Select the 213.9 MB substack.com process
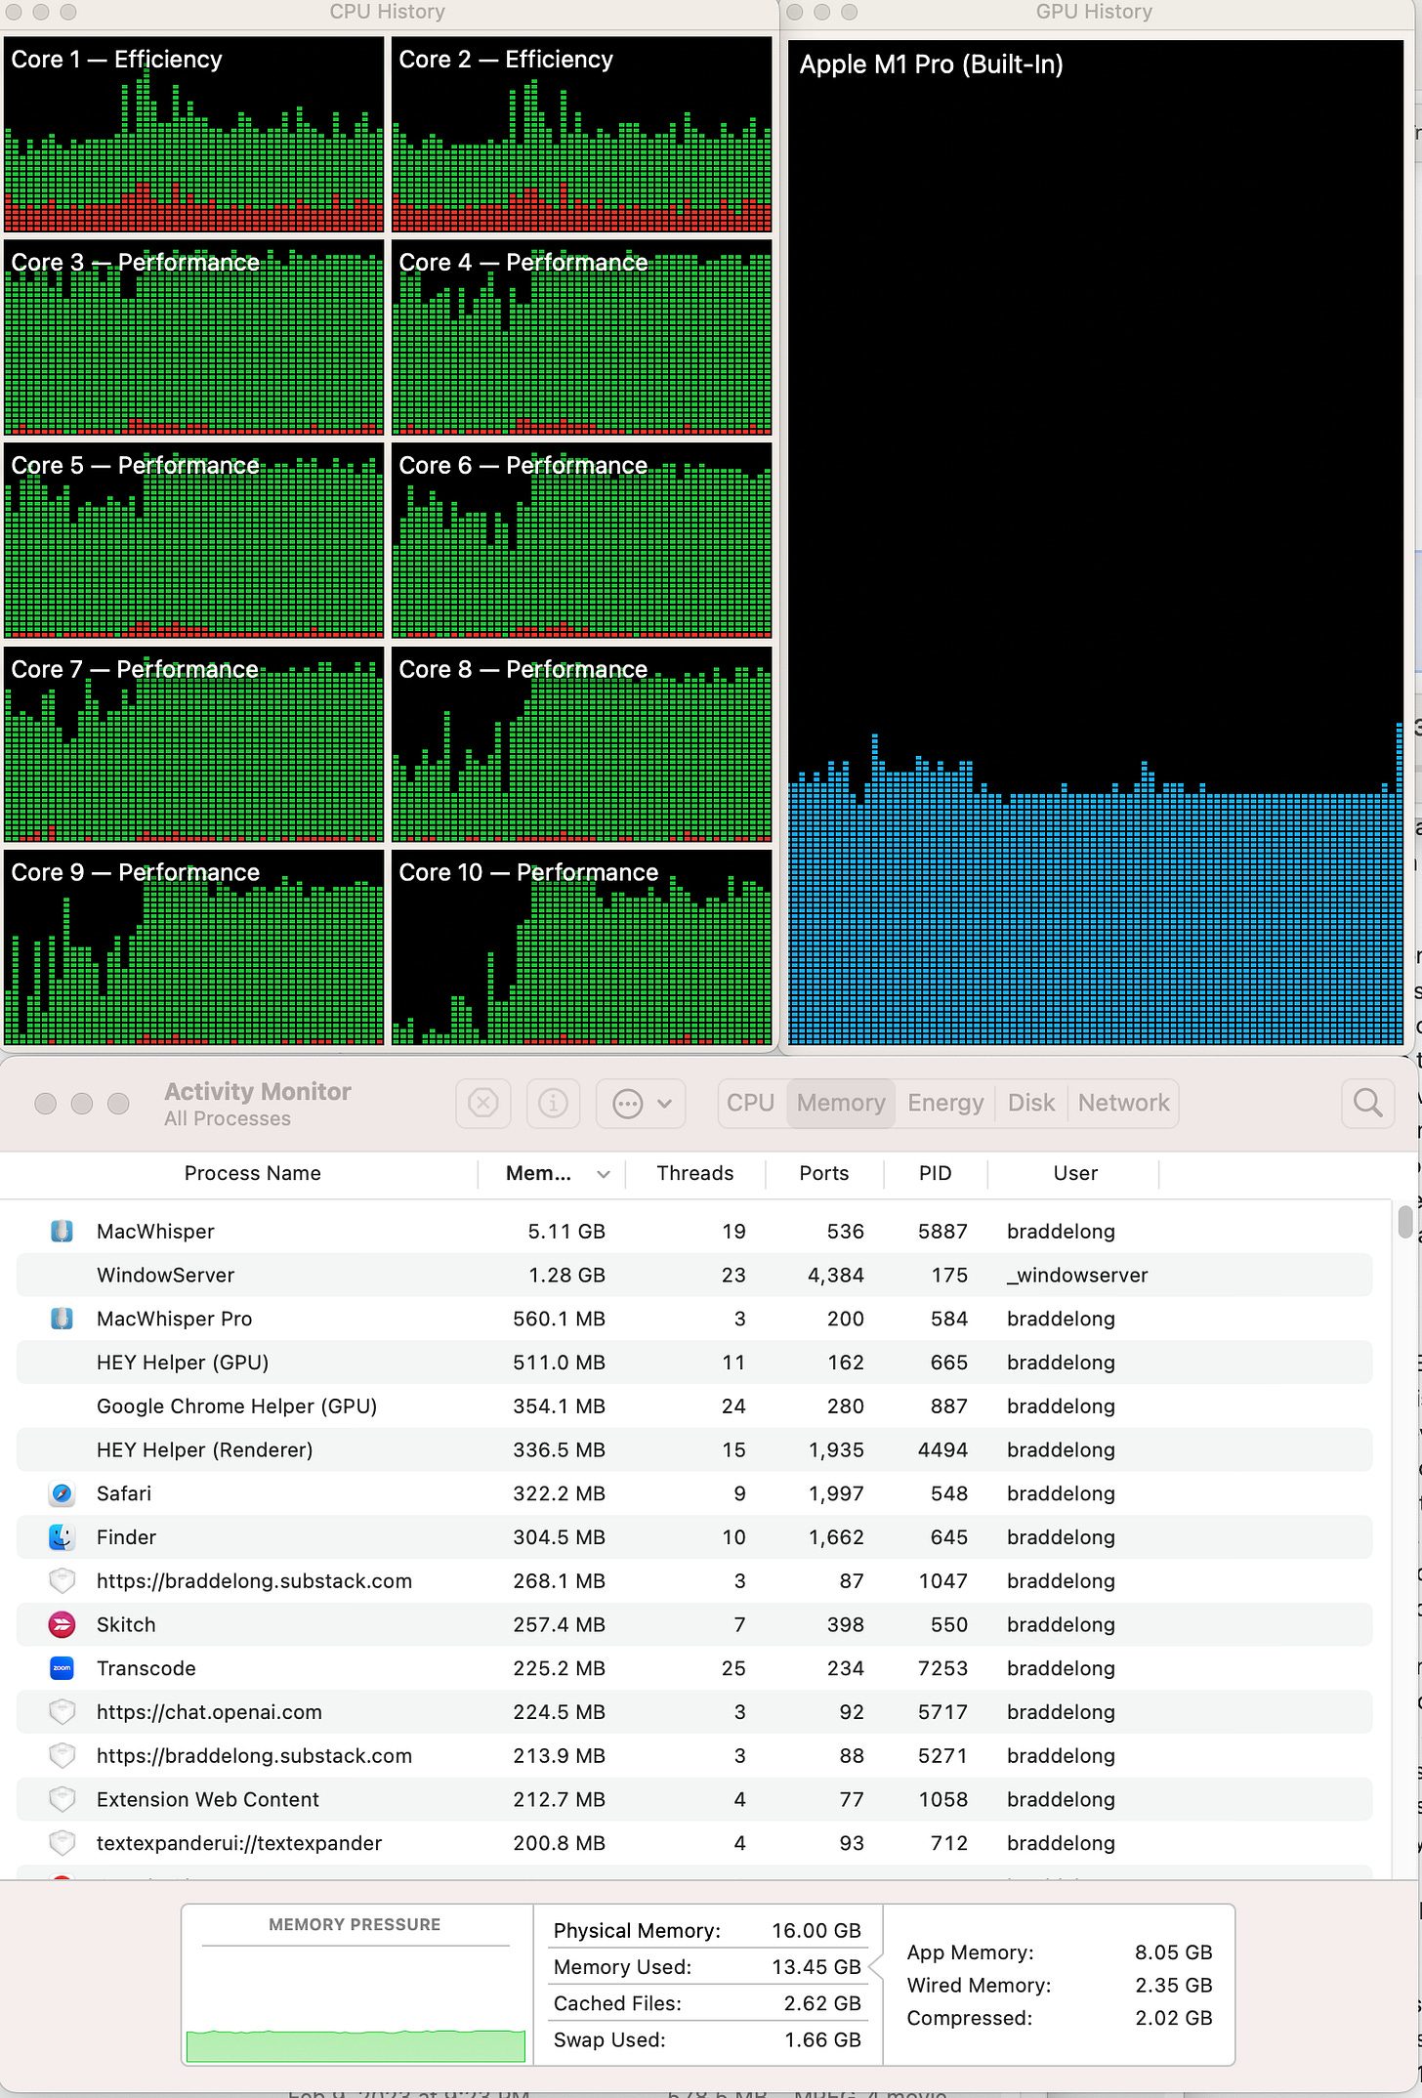The image size is (1422, 2098). [694, 1756]
